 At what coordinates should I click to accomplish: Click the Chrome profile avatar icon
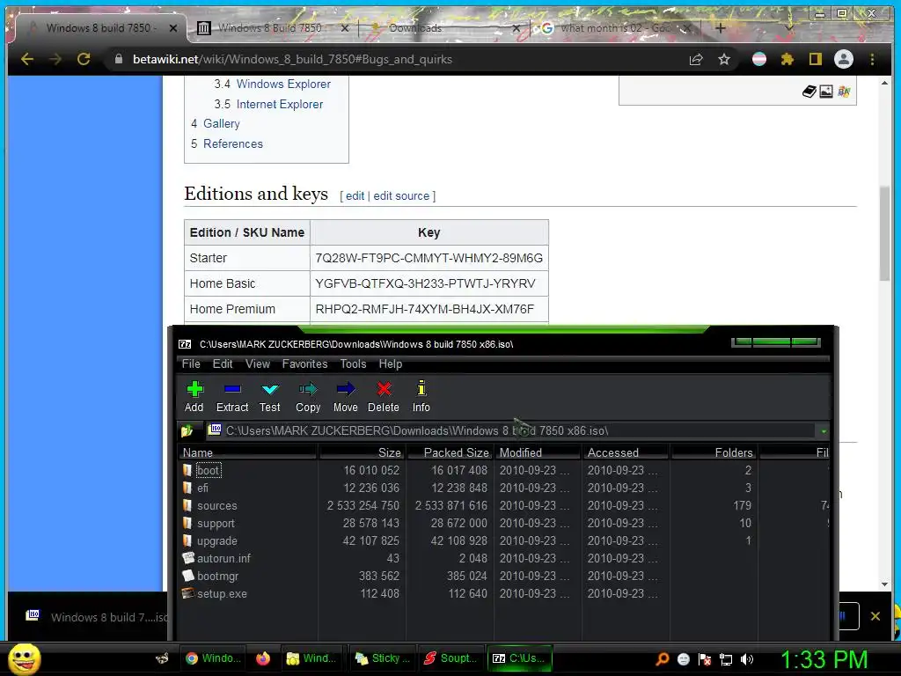(844, 59)
